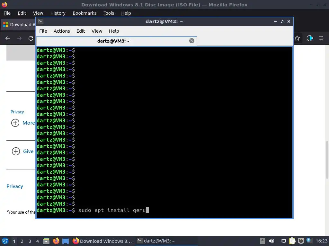Image resolution: width=329 pixels, height=246 pixels.
Task: Launch Firefox from panel quick launch
Action: (56, 241)
